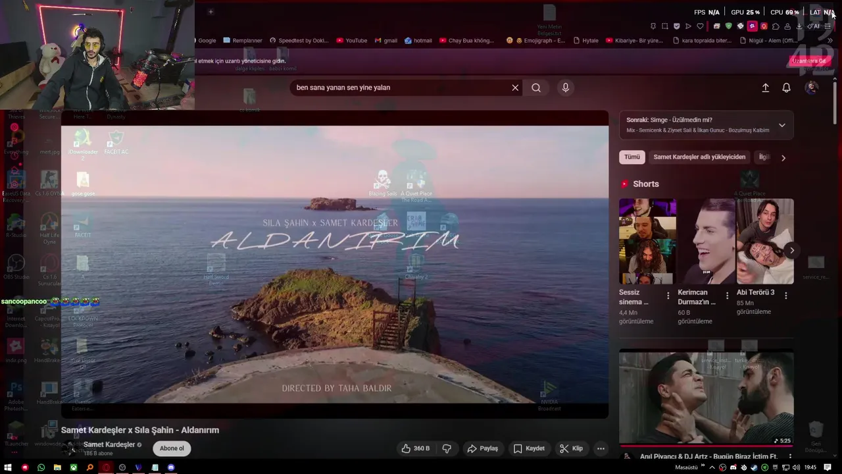The width and height of the screenshot is (842, 474).
Task: Open File Explorer from the taskbar
Action: coord(57,467)
